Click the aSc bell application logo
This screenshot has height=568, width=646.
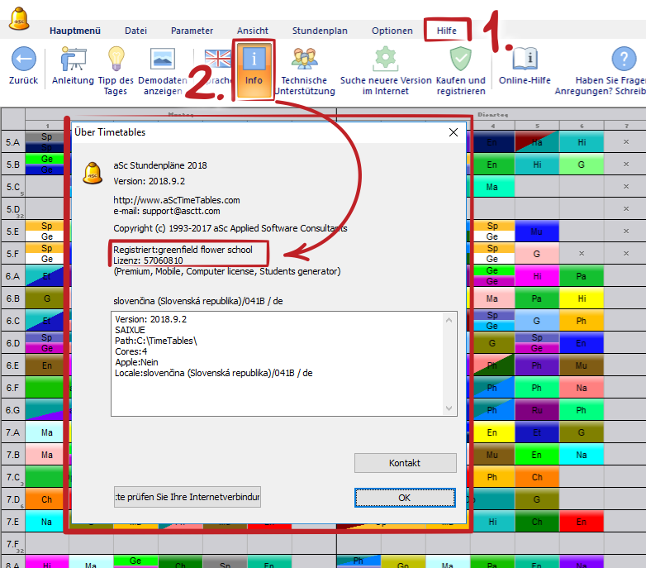19,18
